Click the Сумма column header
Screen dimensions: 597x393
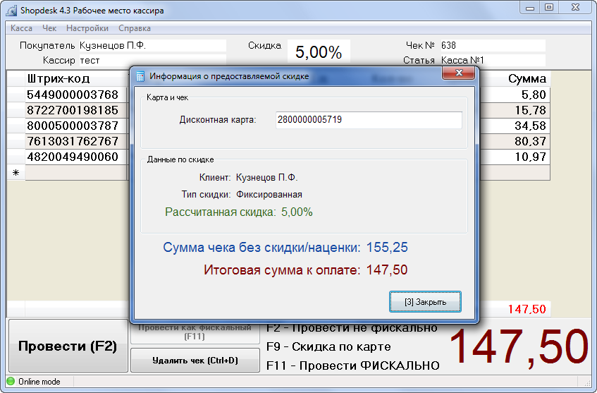[527, 79]
